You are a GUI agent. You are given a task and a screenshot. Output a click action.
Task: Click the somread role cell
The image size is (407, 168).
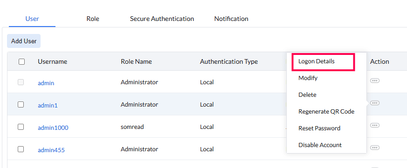point(132,127)
